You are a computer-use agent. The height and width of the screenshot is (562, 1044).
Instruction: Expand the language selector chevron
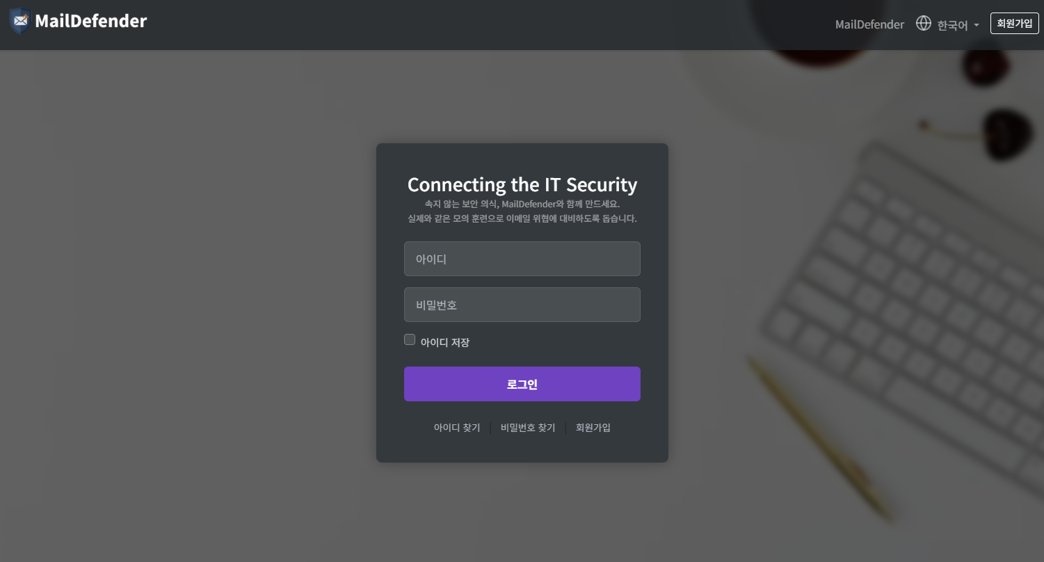(x=977, y=25)
